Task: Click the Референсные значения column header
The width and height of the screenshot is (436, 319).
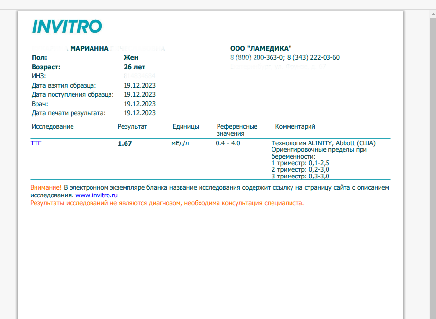Action: coord(237,130)
